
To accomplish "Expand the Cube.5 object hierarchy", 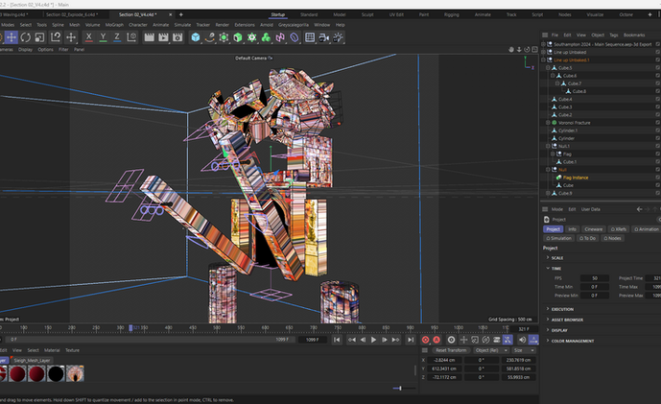I will point(546,68).
